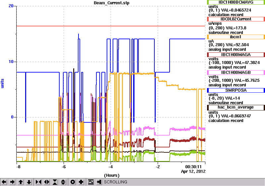Select the IBC0L02Current curve in legend
The image size is (265, 186).
(x=236, y=19)
